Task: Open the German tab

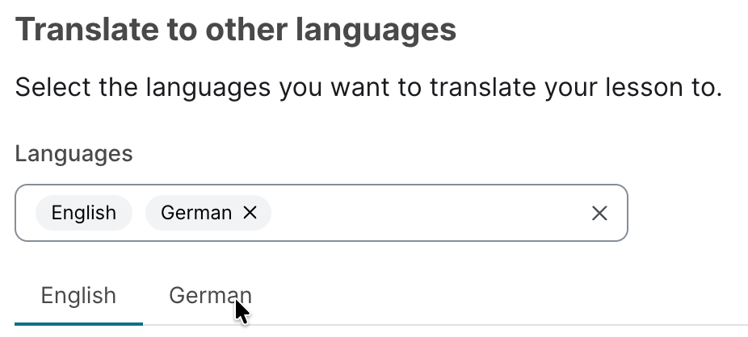Action: pos(210,296)
